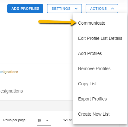Collapse the ACTIONS dropdown menu

pyautogui.click(x=102, y=9)
